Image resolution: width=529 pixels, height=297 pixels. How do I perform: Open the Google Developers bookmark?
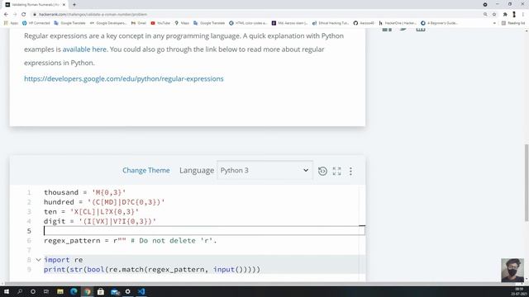tap(108, 23)
